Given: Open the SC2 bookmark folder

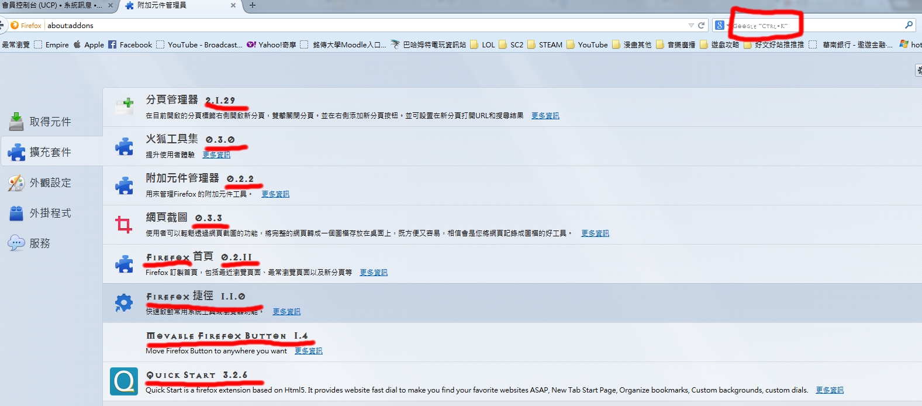Looking at the screenshot, I should click(511, 44).
